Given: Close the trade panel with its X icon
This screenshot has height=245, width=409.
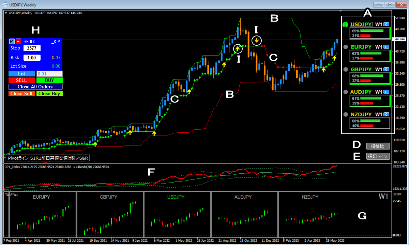Looking at the screenshot, I should [x=59, y=41].
